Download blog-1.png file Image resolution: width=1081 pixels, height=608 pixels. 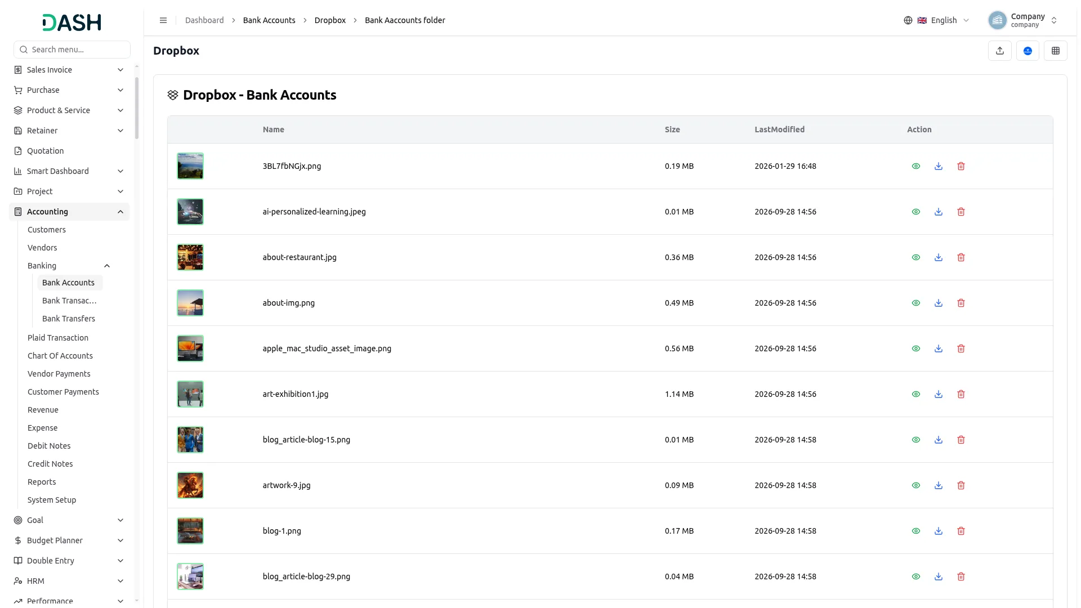939,531
